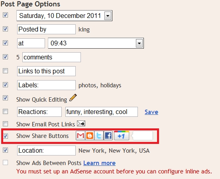The height and width of the screenshot is (179, 220).
Task: Check Show Email Post Links option
Action: pos(5,124)
